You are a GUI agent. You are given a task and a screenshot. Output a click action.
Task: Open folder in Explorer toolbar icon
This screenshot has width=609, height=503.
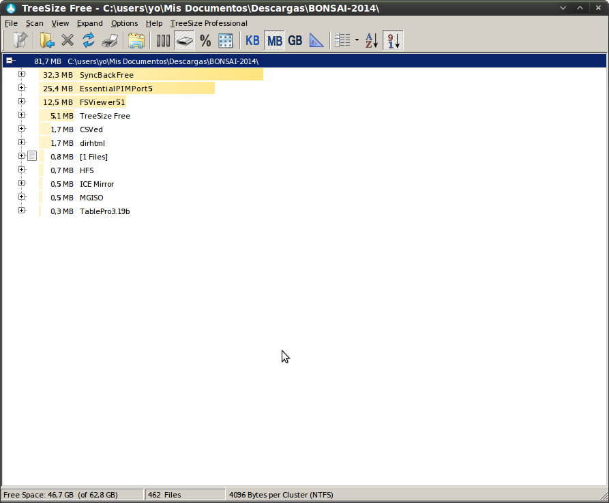(136, 41)
